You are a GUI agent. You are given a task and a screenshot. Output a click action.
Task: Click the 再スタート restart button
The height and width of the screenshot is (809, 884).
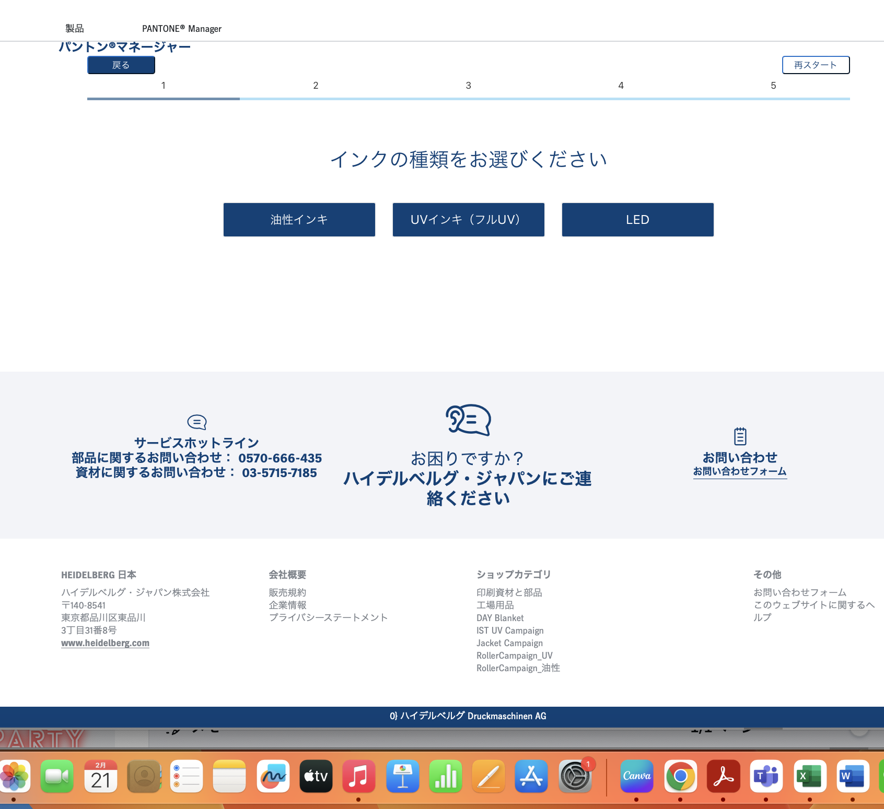[x=816, y=65]
